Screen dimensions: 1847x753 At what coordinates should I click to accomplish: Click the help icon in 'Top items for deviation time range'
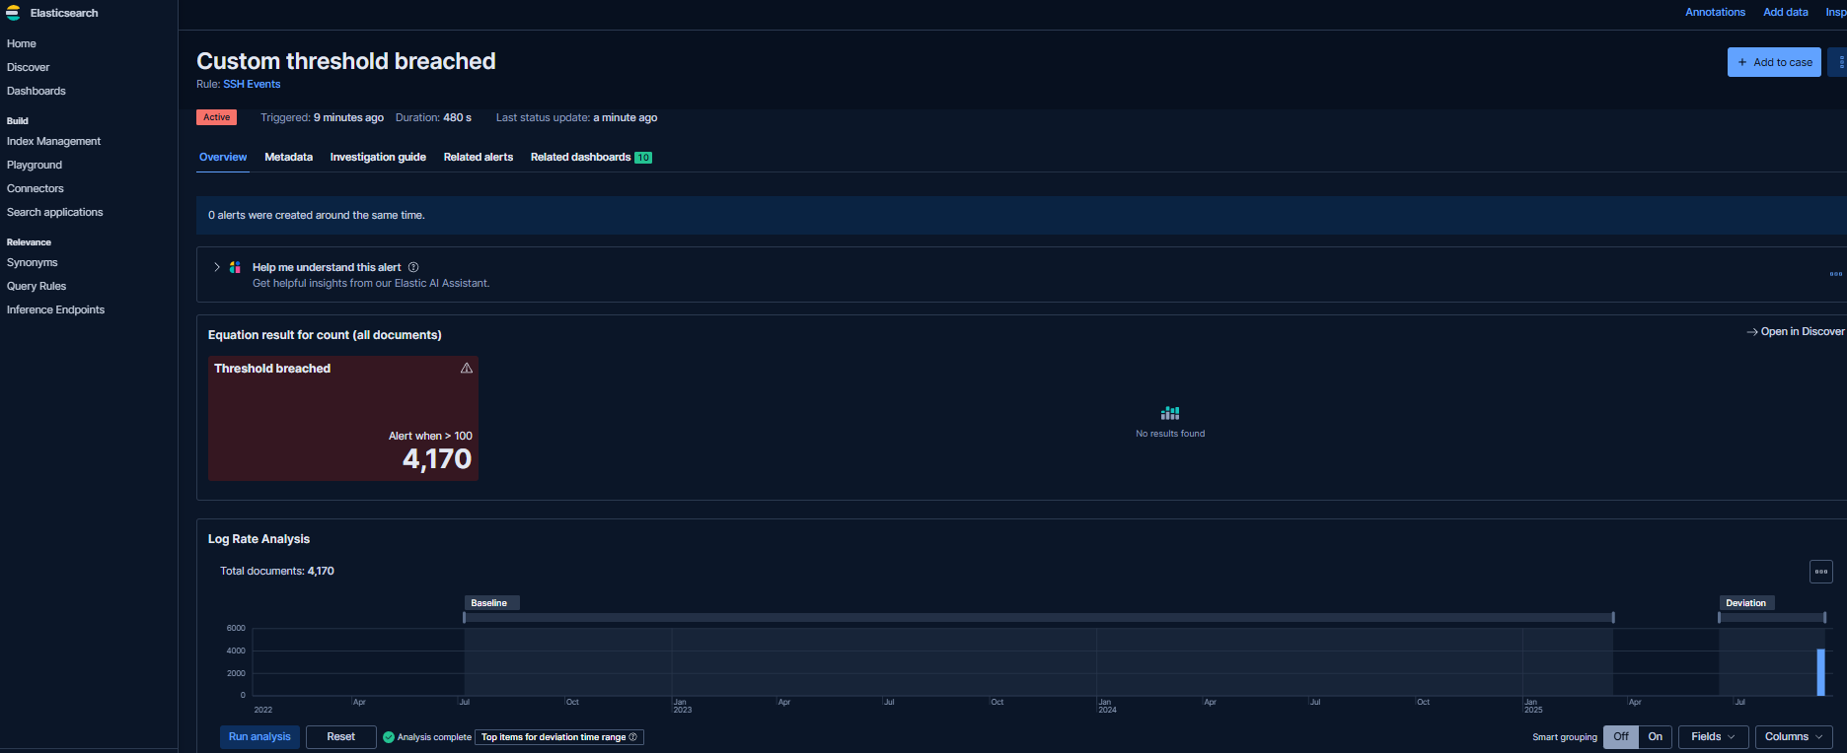pos(632,737)
